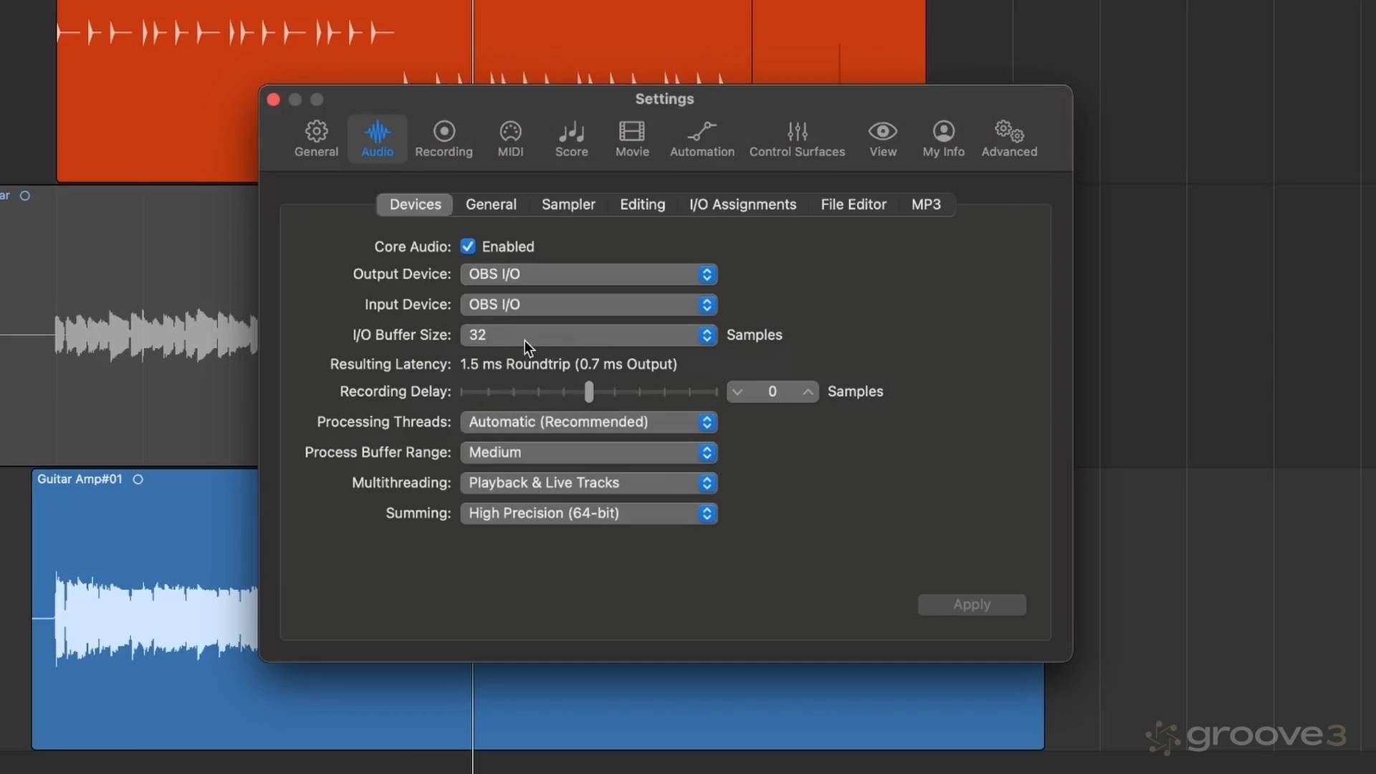Viewport: 1376px width, 774px height.
Task: Click the View settings button
Action: tap(882, 138)
